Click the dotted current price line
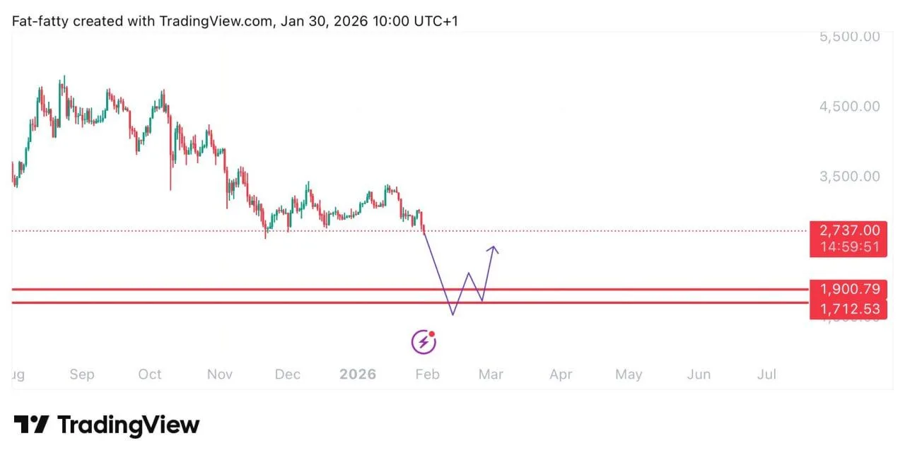This screenshot has height=460, width=905. (x=212, y=231)
